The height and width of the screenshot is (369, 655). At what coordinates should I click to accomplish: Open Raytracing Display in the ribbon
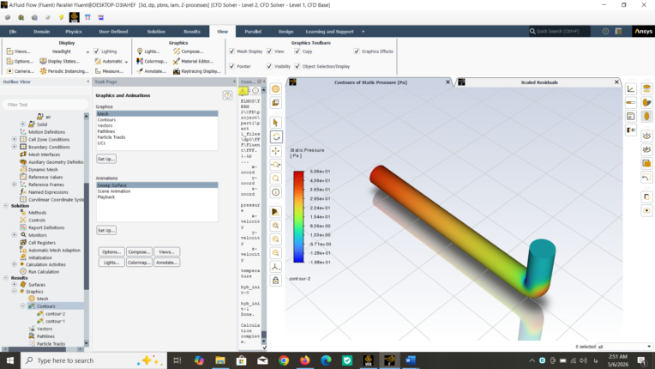[196, 71]
